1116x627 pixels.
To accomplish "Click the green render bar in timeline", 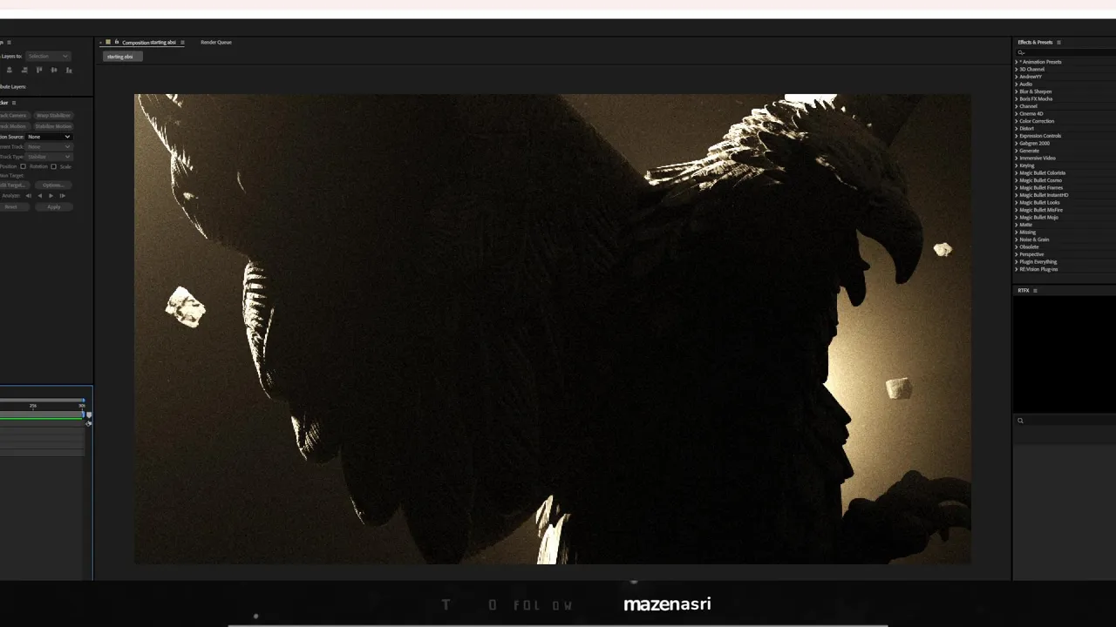I will (x=42, y=420).
